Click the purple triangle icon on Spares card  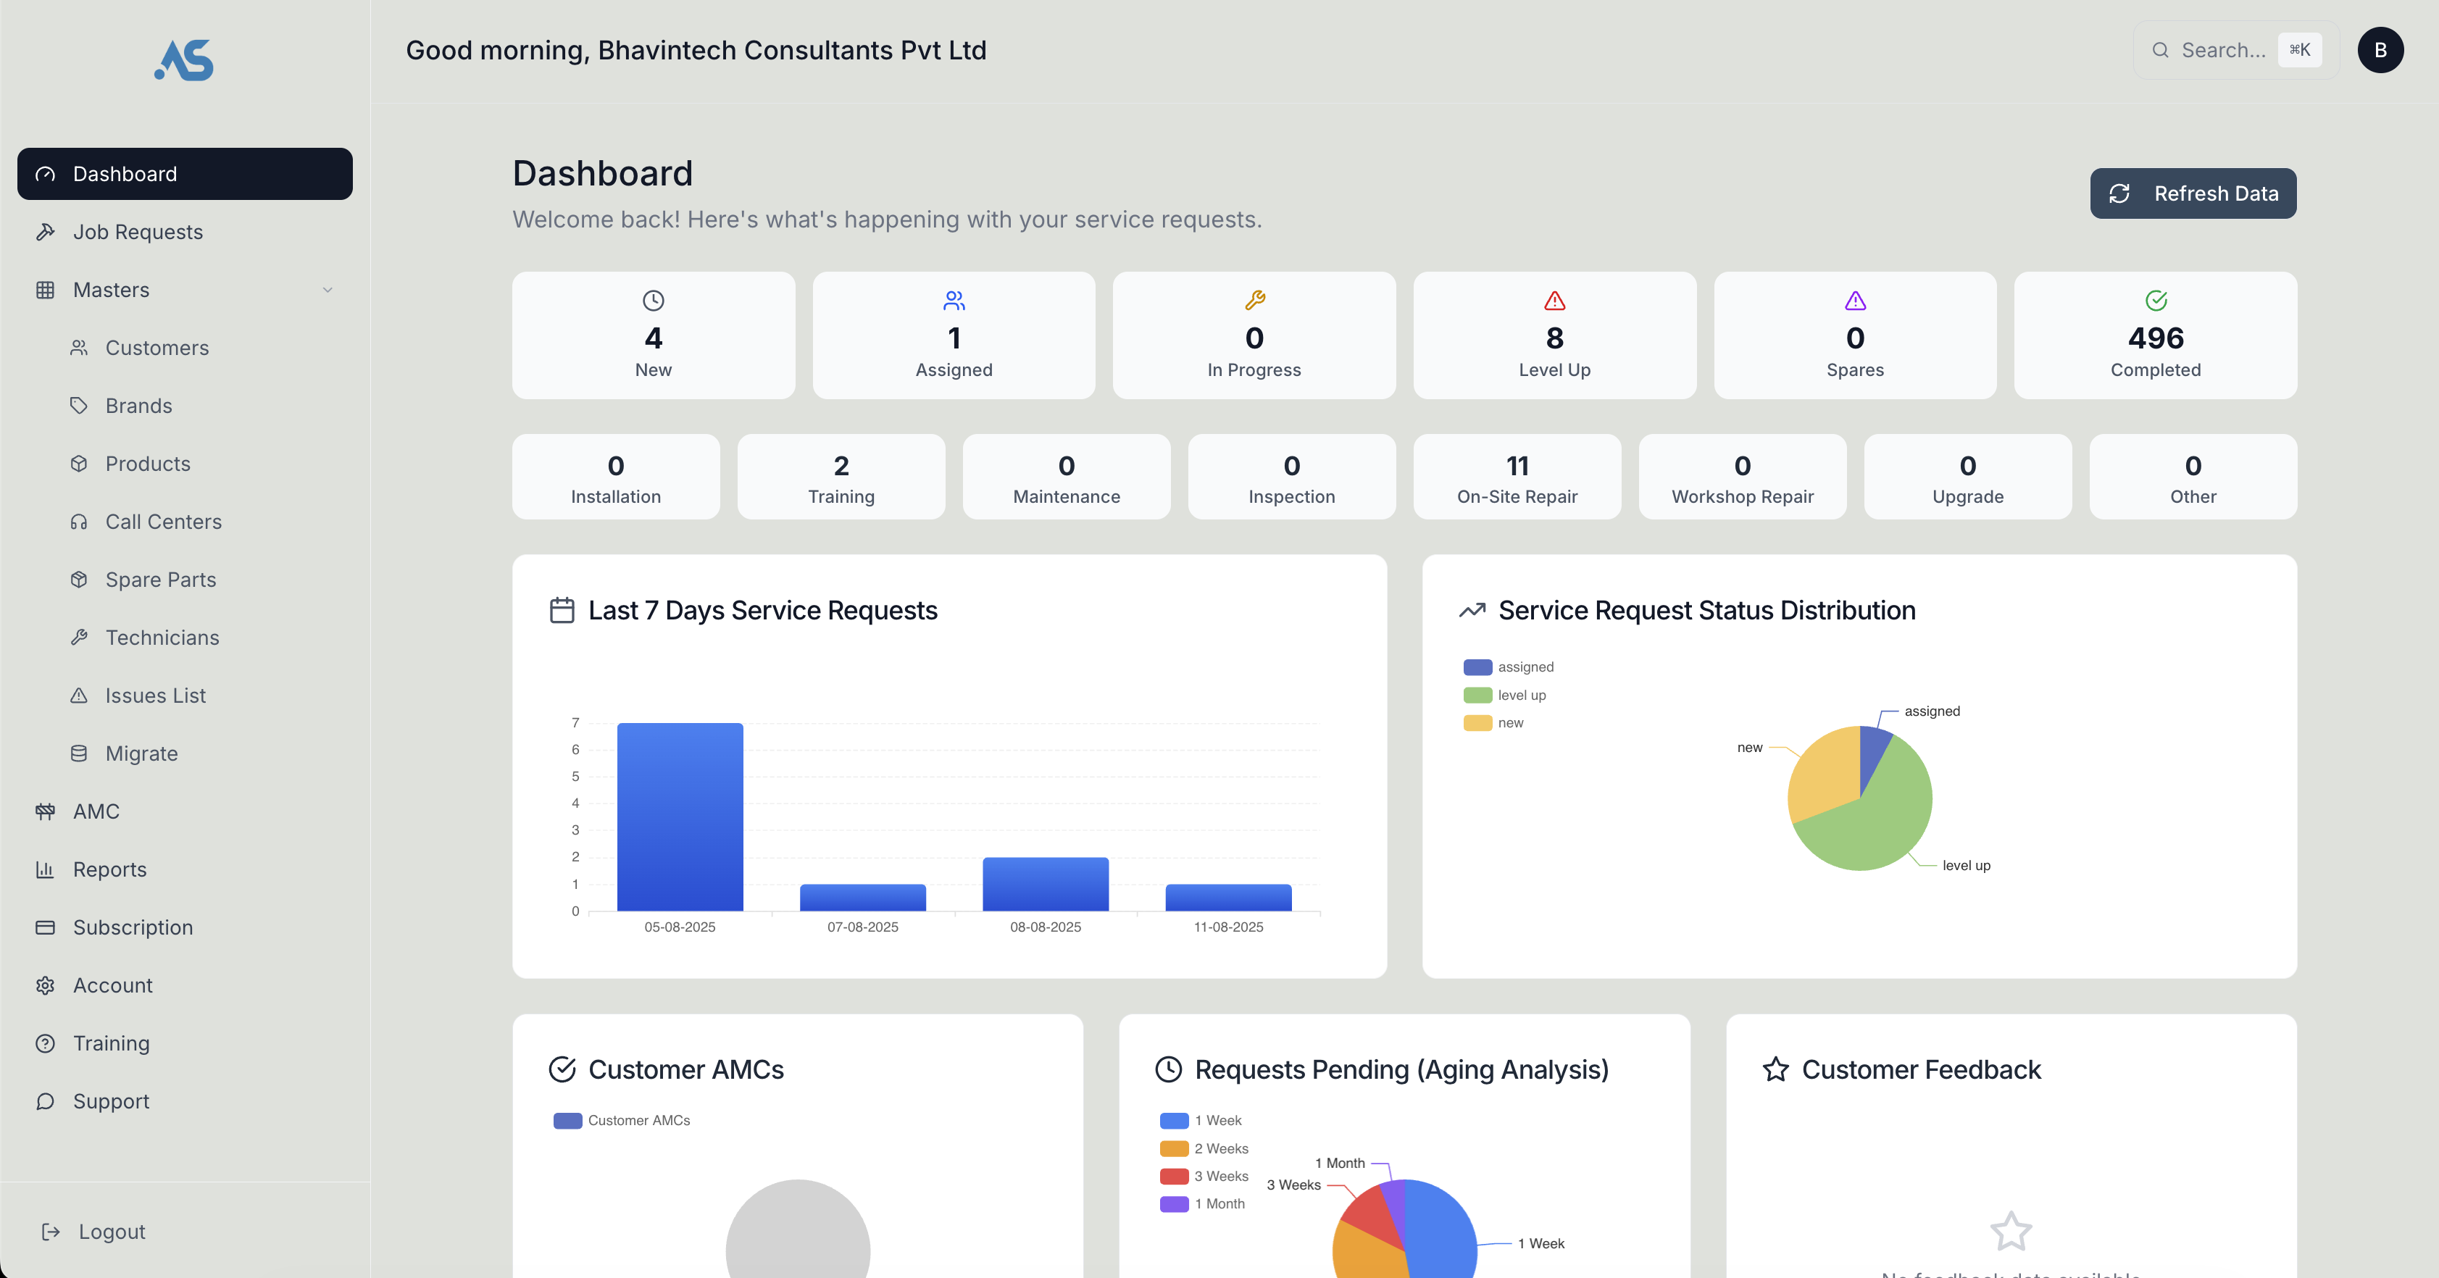coord(1855,300)
